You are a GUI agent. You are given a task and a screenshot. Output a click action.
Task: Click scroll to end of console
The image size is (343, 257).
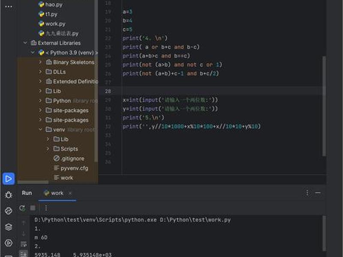[24, 254]
